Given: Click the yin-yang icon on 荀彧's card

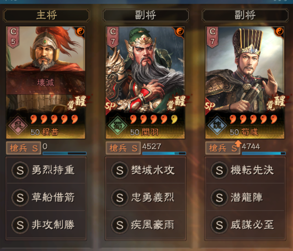Looking at the screenshot, I should coord(279,32).
